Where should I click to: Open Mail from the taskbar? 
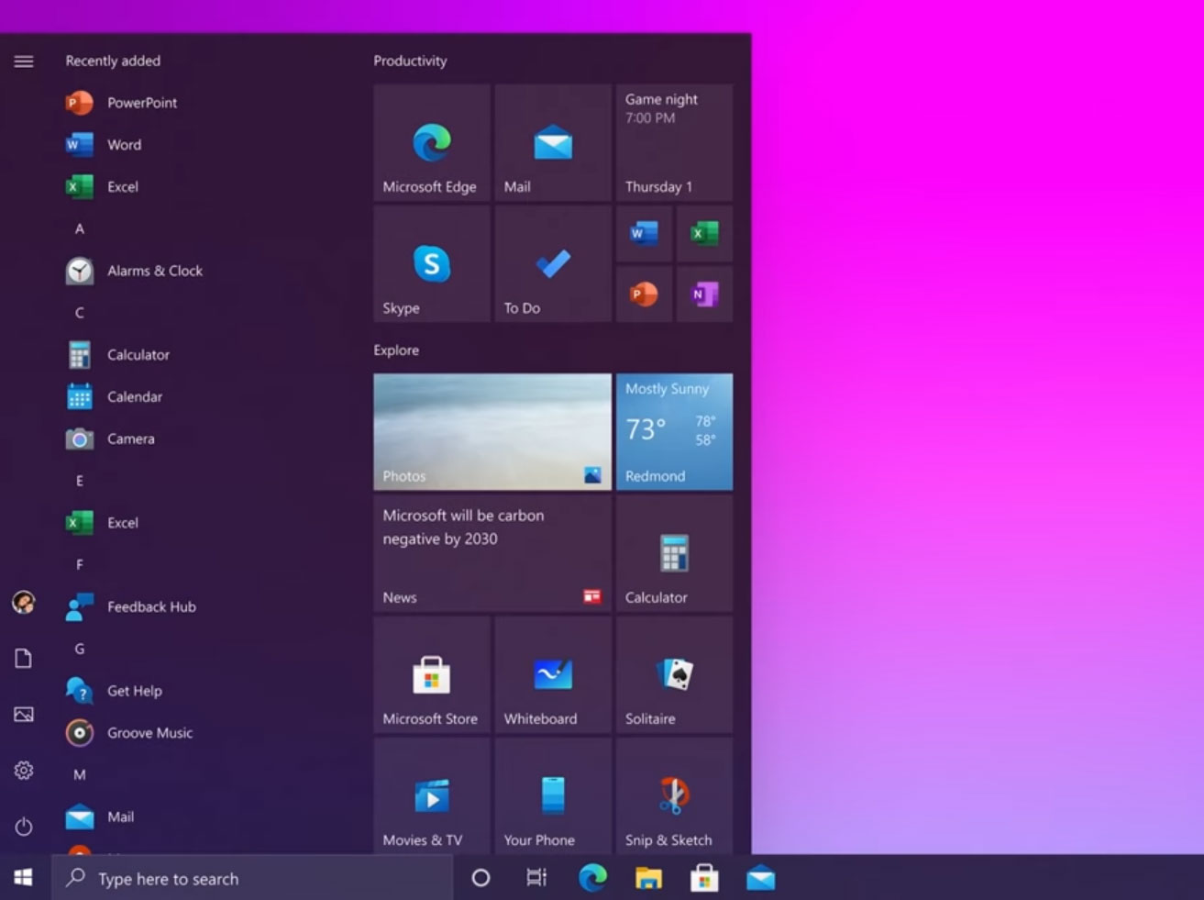pyautogui.click(x=760, y=878)
